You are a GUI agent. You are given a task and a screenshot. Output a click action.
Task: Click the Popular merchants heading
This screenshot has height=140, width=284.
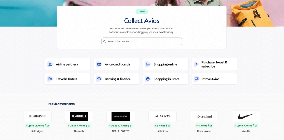pos(61,104)
